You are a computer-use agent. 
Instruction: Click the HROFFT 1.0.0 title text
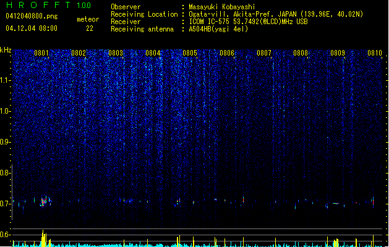point(49,5)
